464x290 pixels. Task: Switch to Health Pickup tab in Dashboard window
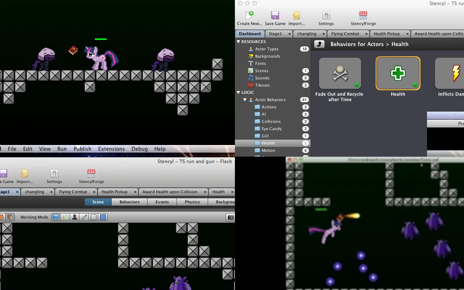tap(387, 34)
